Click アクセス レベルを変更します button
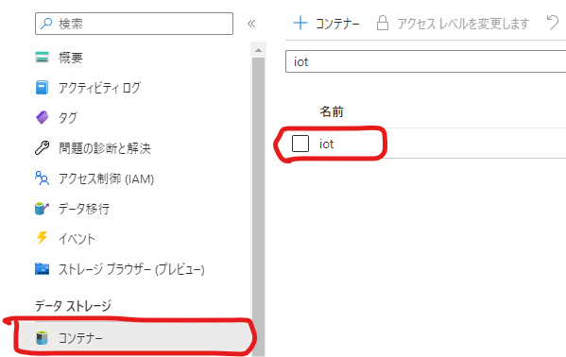The image size is (566, 357). click(453, 24)
